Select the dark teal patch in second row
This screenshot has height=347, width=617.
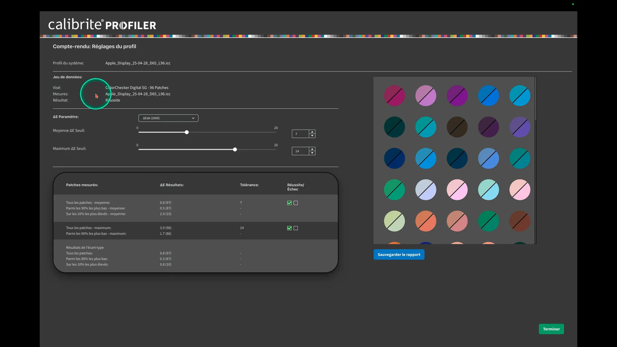(x=394, y=127)
